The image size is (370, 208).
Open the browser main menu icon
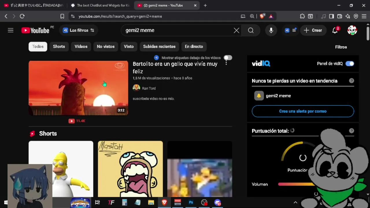[364, 16]
